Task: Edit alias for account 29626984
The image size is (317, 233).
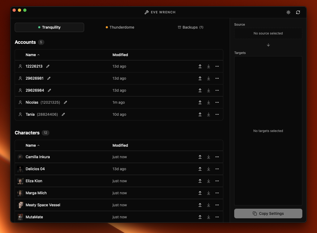Action: pos(49,90)
